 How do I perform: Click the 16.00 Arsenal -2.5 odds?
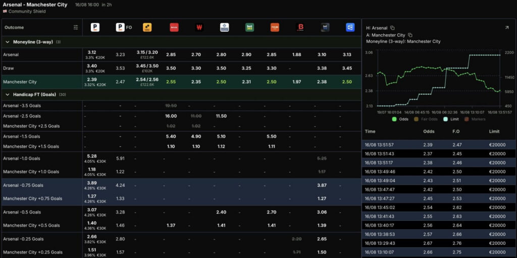(x=172, y=116)
